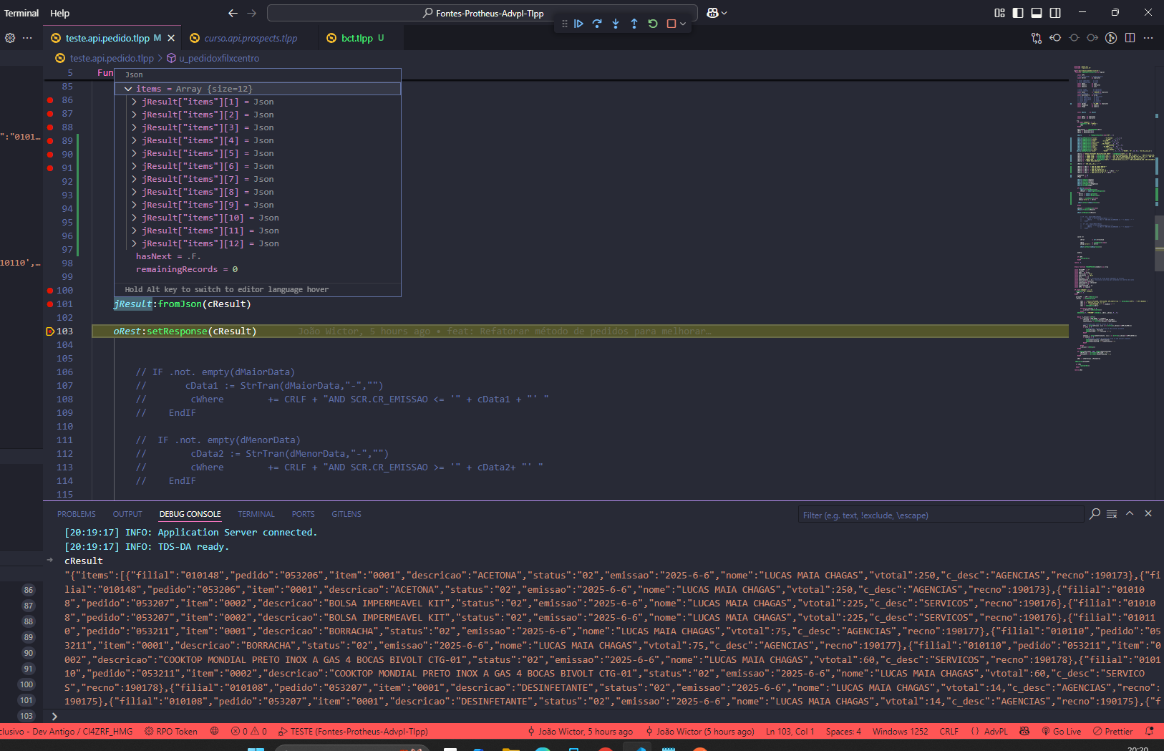
Task: Step out of the current function
Action: click(634, 24)
